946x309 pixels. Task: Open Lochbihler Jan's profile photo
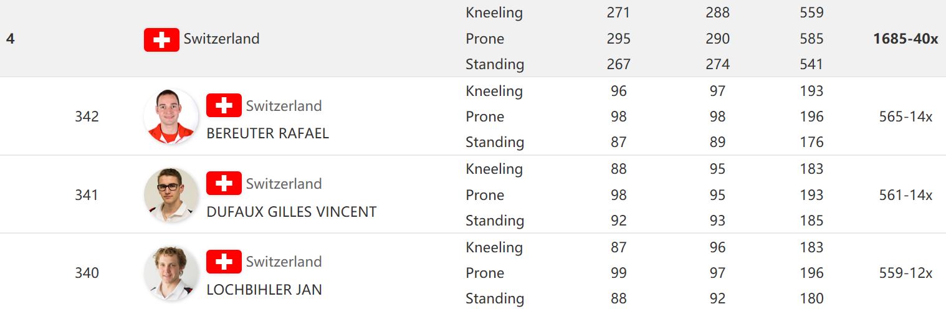pos(171,273)
